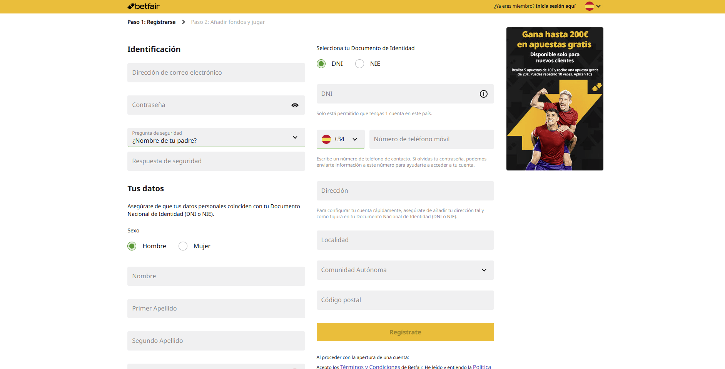Focus the Segundo Apellido field
Screen dimensions: 725x369
point(216,341)
